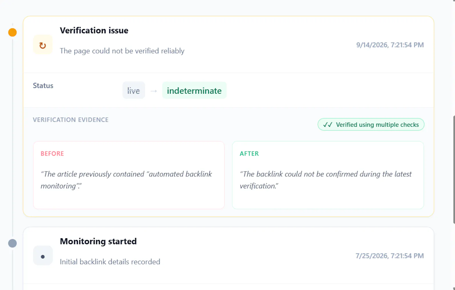Viewport: 455px width, 290px height.
Task: Click the quote about automated backlink monitoring
Action: tap(126, 180)
